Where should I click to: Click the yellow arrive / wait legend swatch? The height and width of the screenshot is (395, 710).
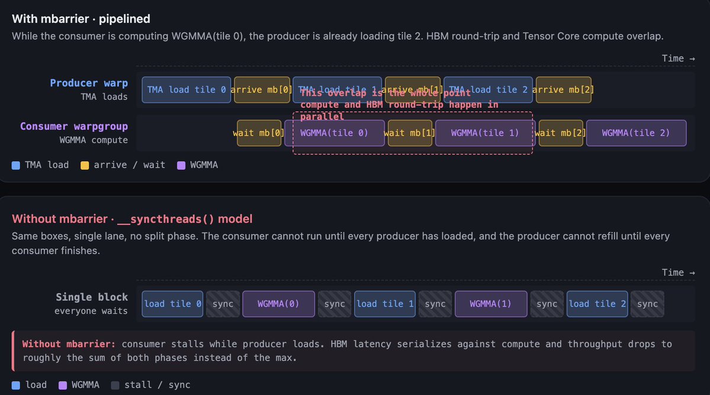coord(84,165)
